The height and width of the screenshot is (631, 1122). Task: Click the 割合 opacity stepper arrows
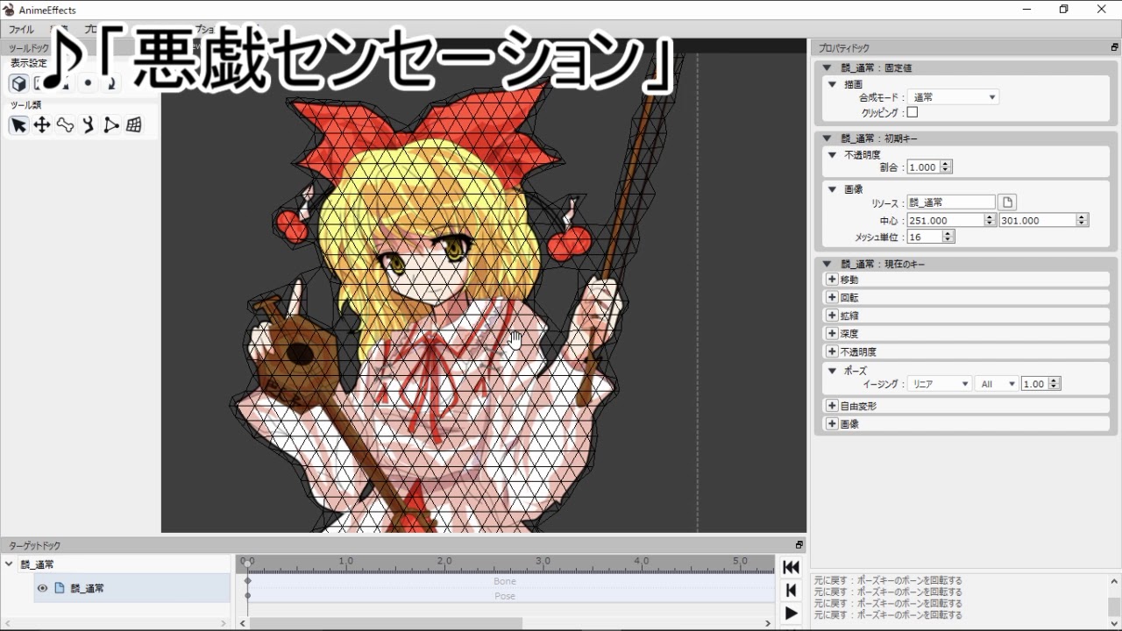point(946,167)
